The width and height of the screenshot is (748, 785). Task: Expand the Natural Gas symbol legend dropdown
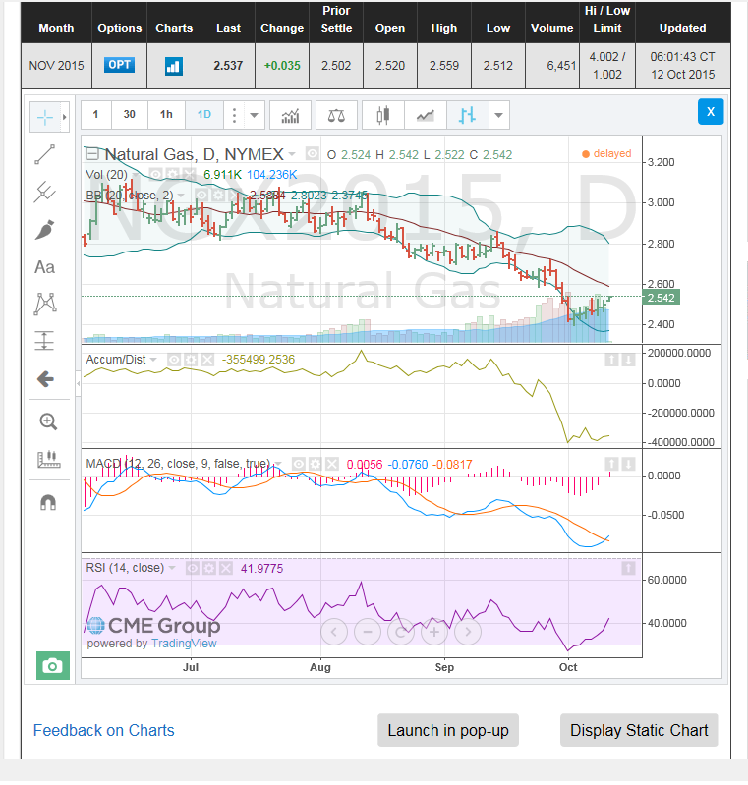point(292,154)
